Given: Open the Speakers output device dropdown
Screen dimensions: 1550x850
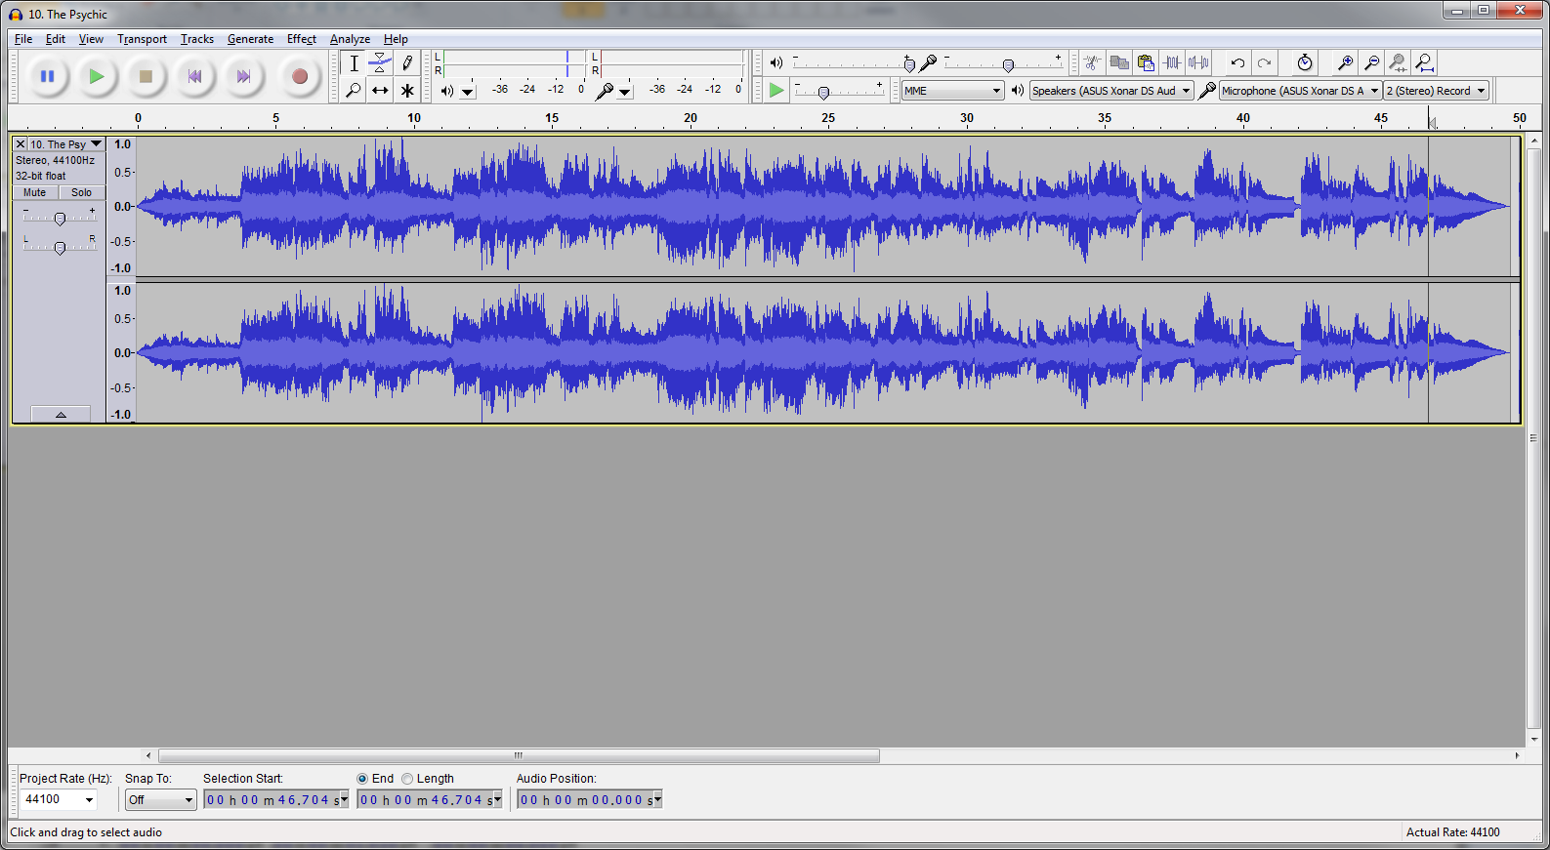Looking at the screenshot, I should tap(1111, 90).
